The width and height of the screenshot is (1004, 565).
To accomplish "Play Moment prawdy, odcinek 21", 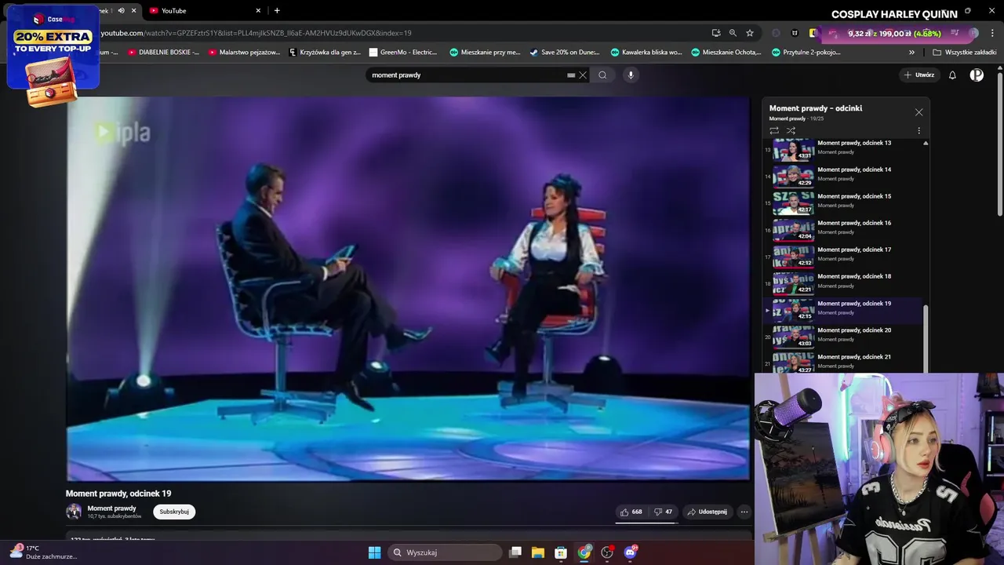I will (845, 362).
